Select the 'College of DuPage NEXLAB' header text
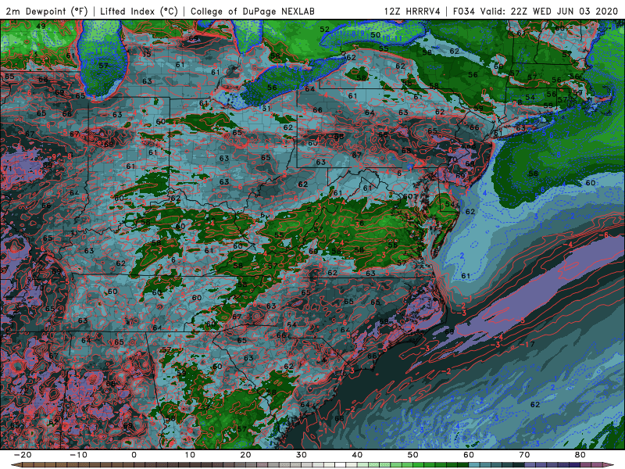The height and width of the screenshot is (469, 625). pos(252,12)
